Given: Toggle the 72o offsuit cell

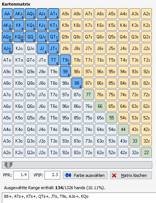Looking at the screenshot, I should [x=88, y=152].
